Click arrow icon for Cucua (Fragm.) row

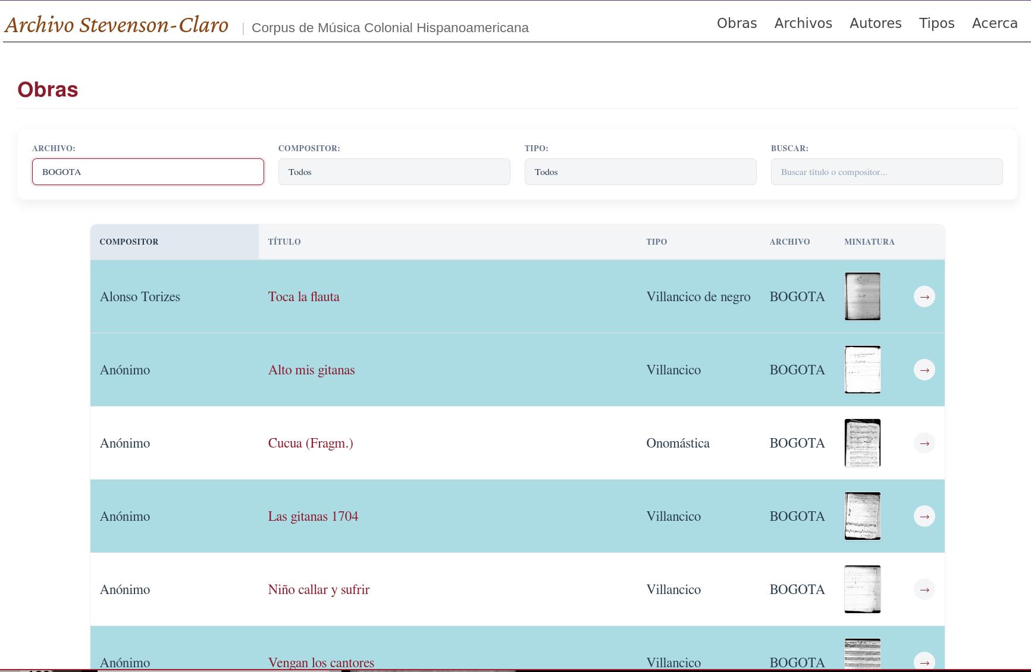(x=924, y=443)
